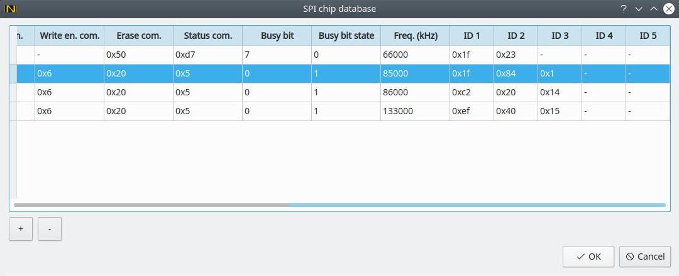Select the status command cell 0xd7

207,55
